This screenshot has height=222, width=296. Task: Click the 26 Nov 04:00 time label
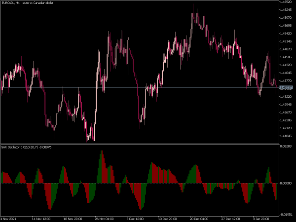[x=104, y=219]
